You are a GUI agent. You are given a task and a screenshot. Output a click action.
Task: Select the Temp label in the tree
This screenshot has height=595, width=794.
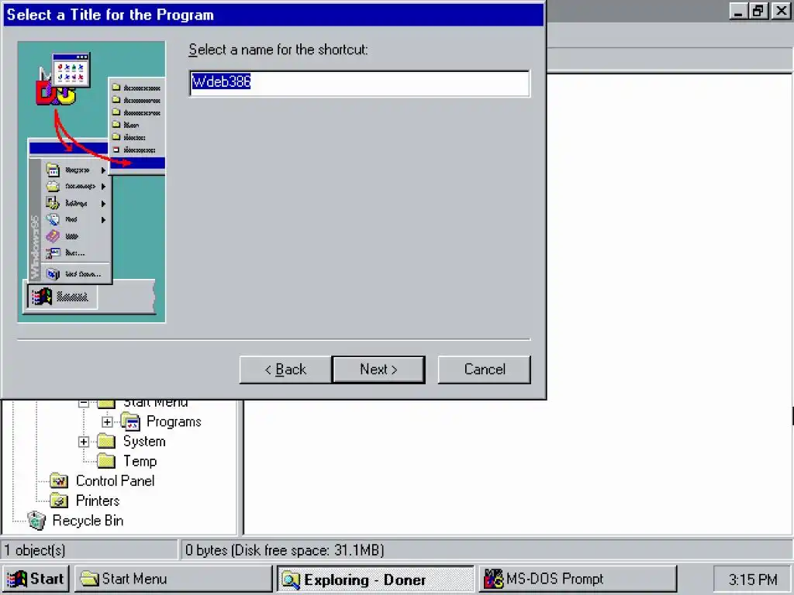point(140,461)
